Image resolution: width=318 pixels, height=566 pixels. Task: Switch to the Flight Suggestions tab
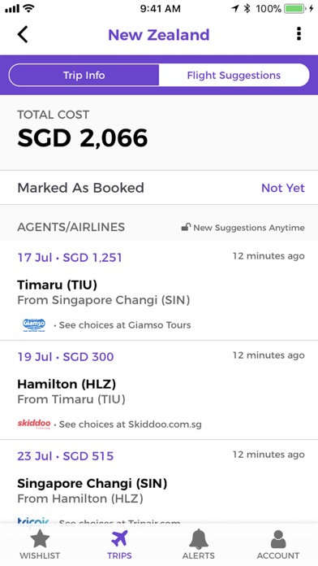(234, 75)
